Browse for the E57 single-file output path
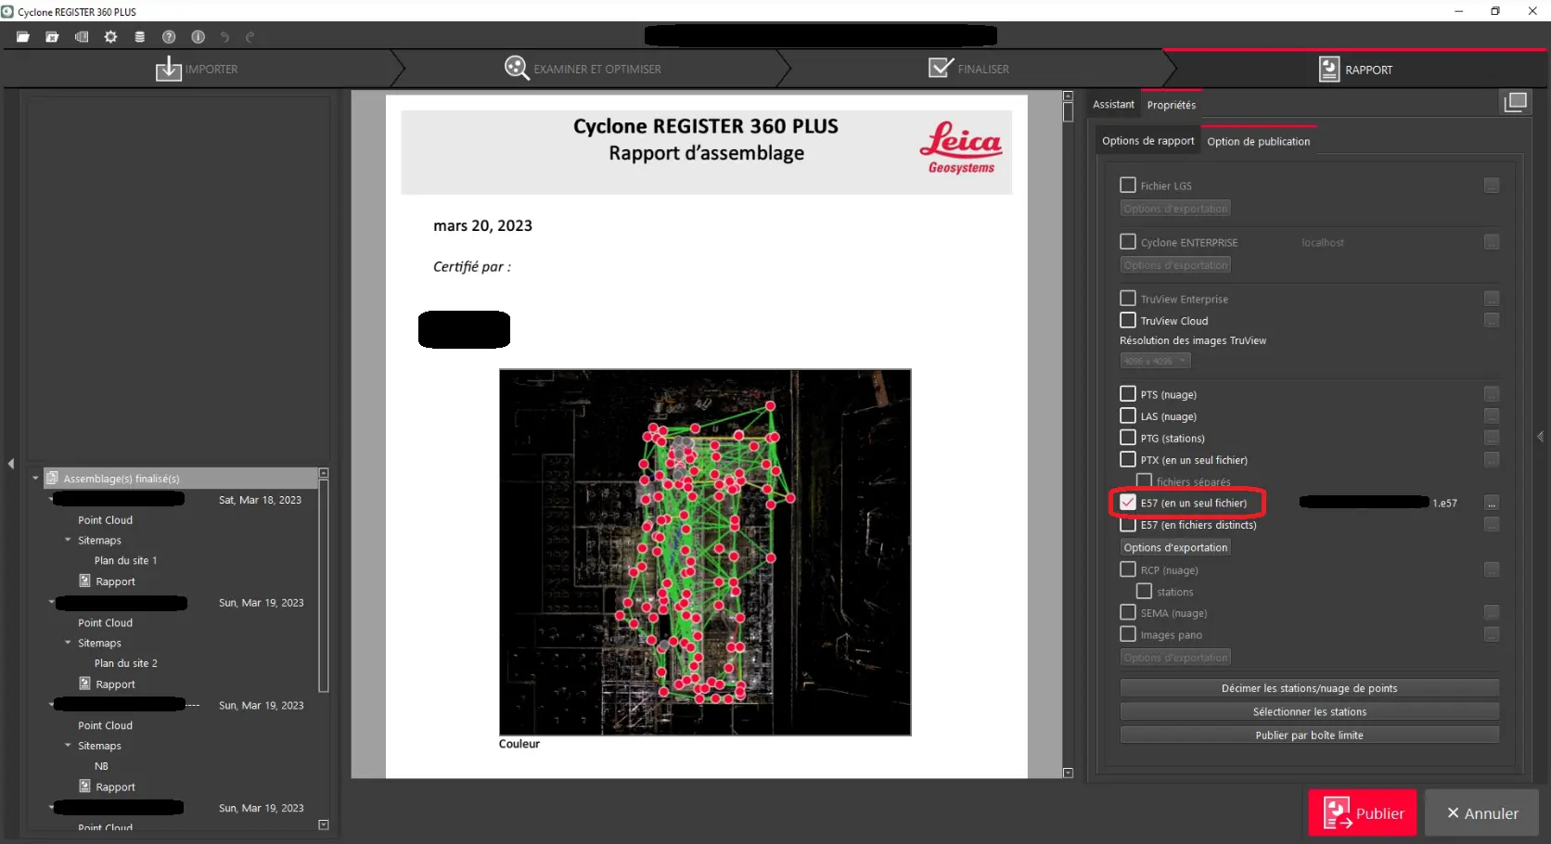The width and height of the screenshot is (1551, 844). 1492,503
